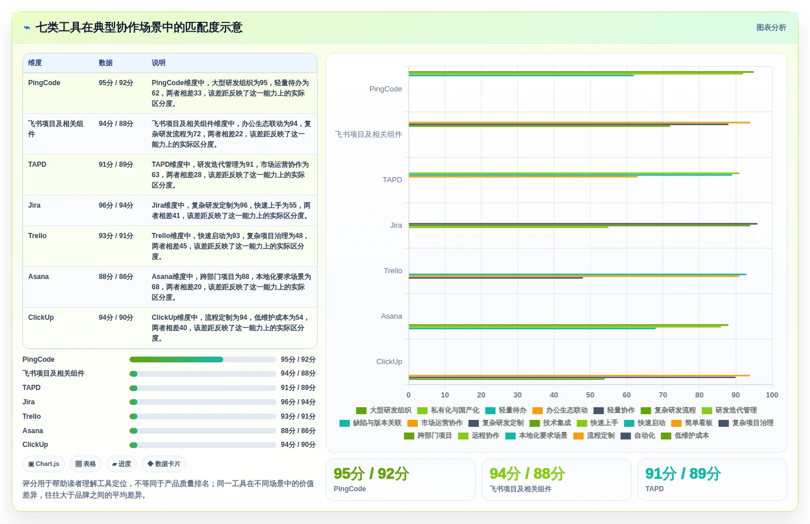Viewport: 810px width, 524px height.
Task: Toggle 本地化要求场景 legend item
Action: coord(536,435)
